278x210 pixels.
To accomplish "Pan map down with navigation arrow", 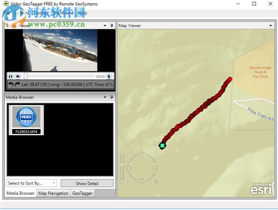I will 142,181.
